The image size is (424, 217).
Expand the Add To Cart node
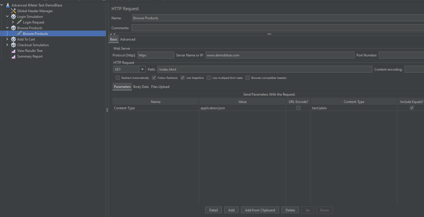(x=7, y=39)
